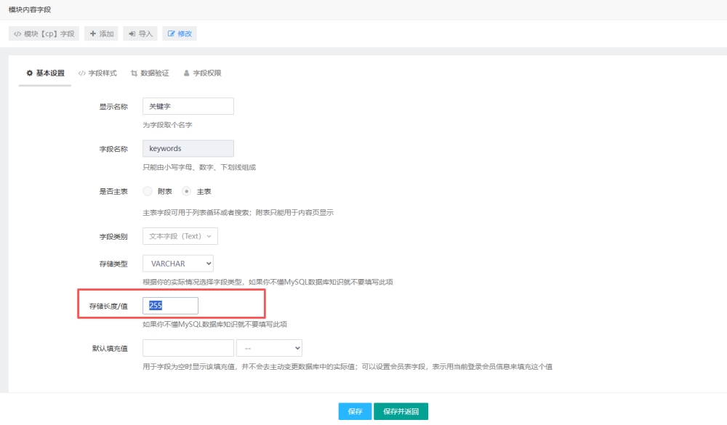Click the code icon of 字段样式 tab
Image resolution: width=727 pixels, height=425 pixels.
pyautogui.click(x=82, y=73)
